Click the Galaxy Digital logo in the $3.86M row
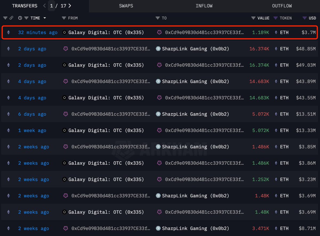 click(x=64, y=163)
